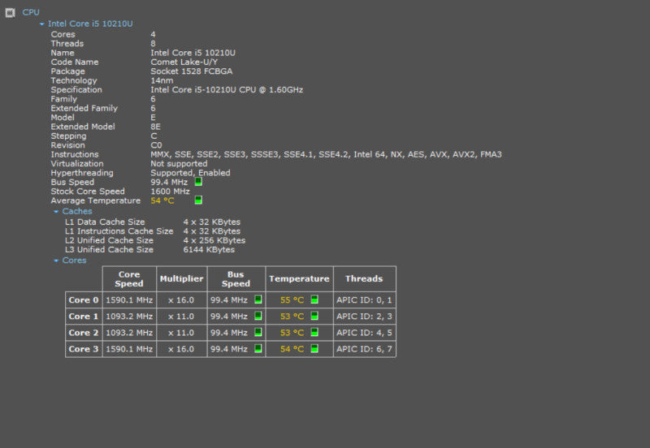Click Core 0 multiplier x 16.0 cell

pos(181,299)
